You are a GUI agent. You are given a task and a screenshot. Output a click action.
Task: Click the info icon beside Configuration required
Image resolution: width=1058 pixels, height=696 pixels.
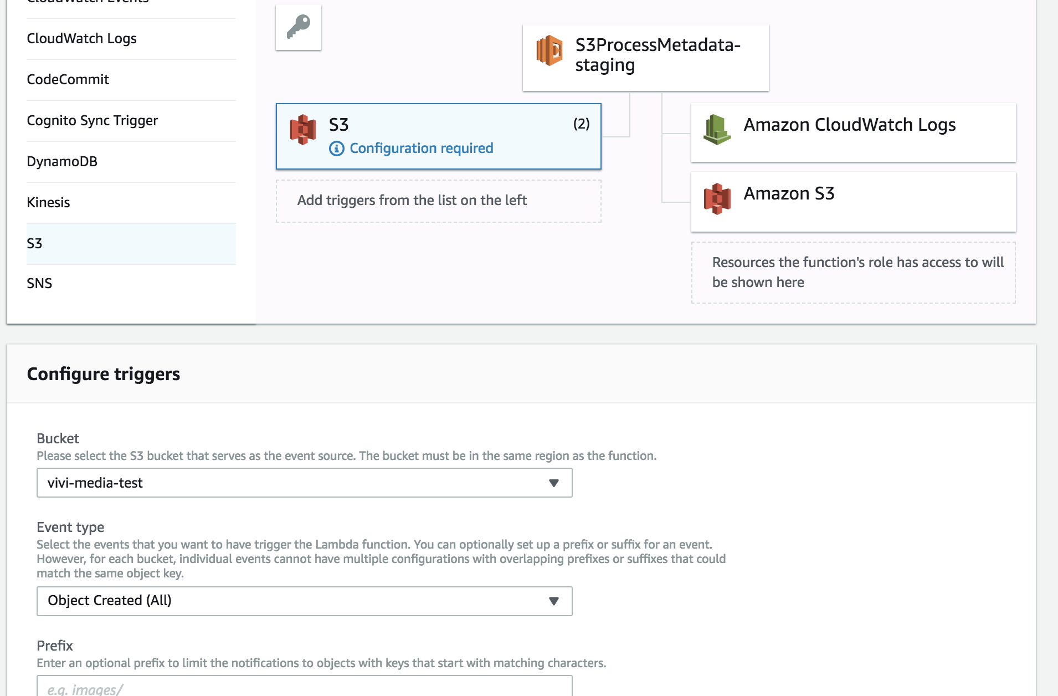coord(336,149)
